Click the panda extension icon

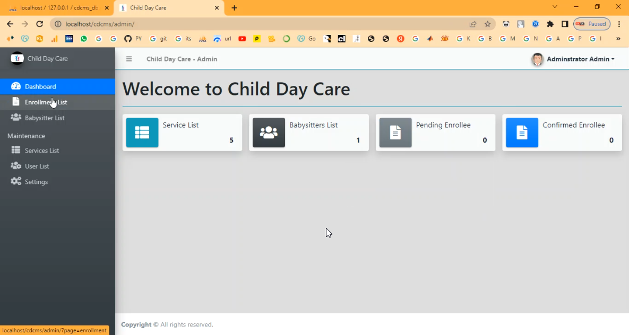tap(506, 24)
